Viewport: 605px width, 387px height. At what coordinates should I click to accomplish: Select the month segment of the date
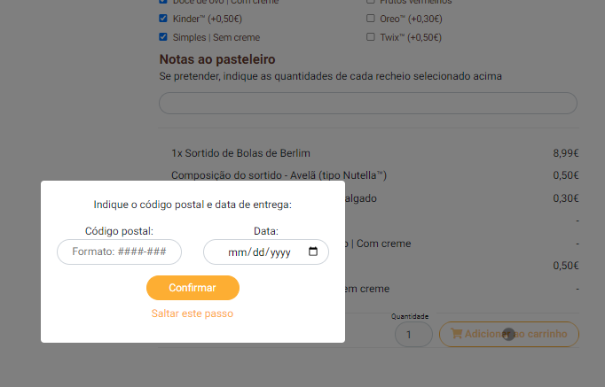click(x=238, y=252)
